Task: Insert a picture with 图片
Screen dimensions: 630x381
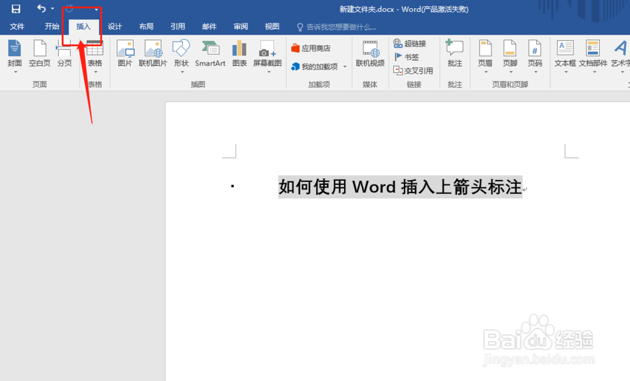Action: (x=125, y=54)
